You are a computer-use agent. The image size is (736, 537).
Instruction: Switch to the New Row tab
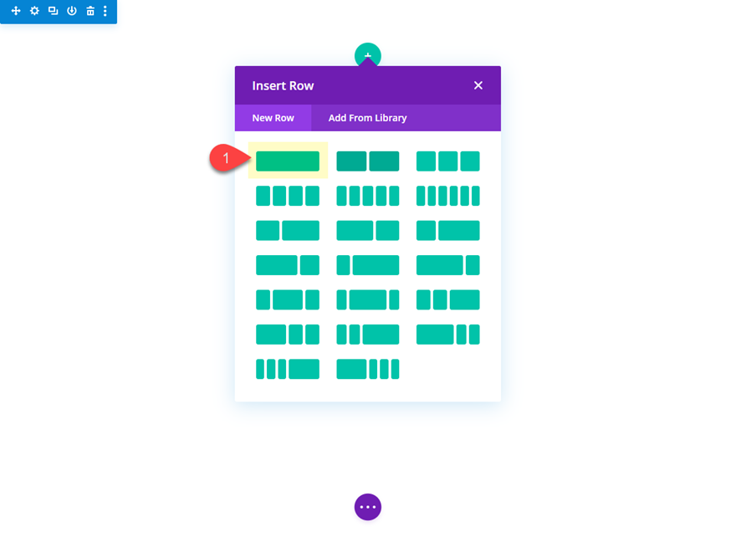point(273,118)
